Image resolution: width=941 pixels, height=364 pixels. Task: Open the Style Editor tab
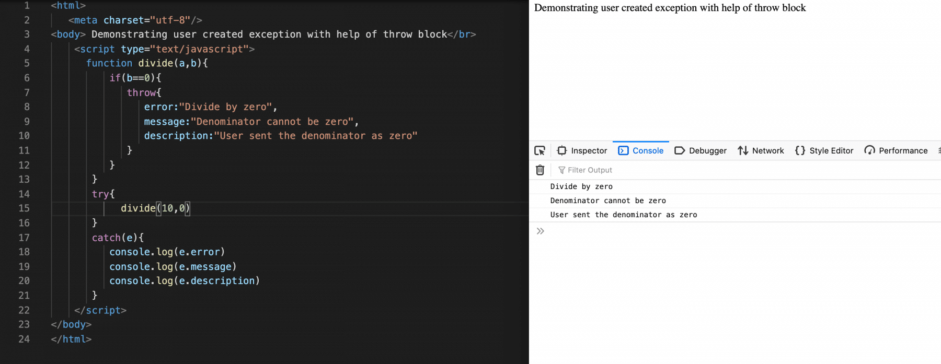click(x=824, y=150)
